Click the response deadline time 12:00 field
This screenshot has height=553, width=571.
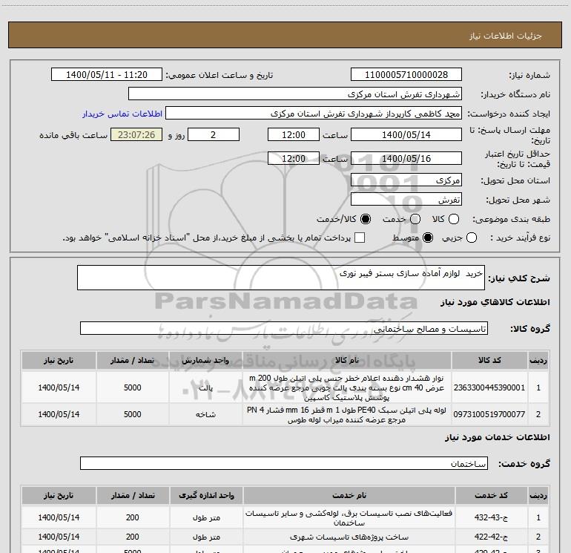pos(294,134)
